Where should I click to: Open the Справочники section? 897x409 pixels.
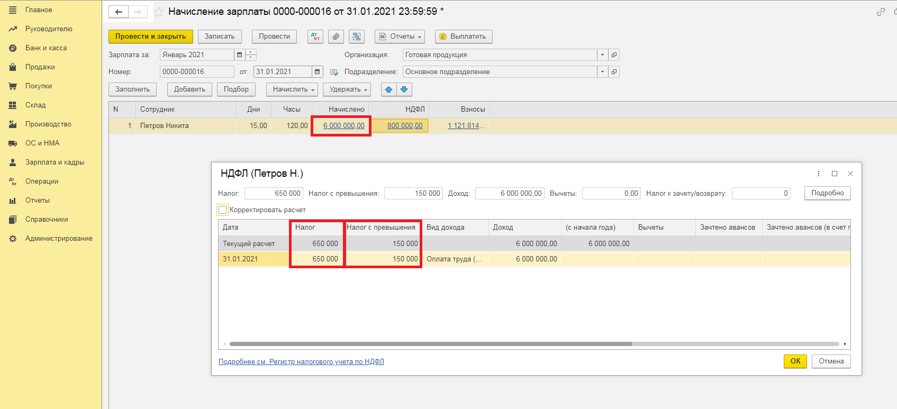(47, 220)
